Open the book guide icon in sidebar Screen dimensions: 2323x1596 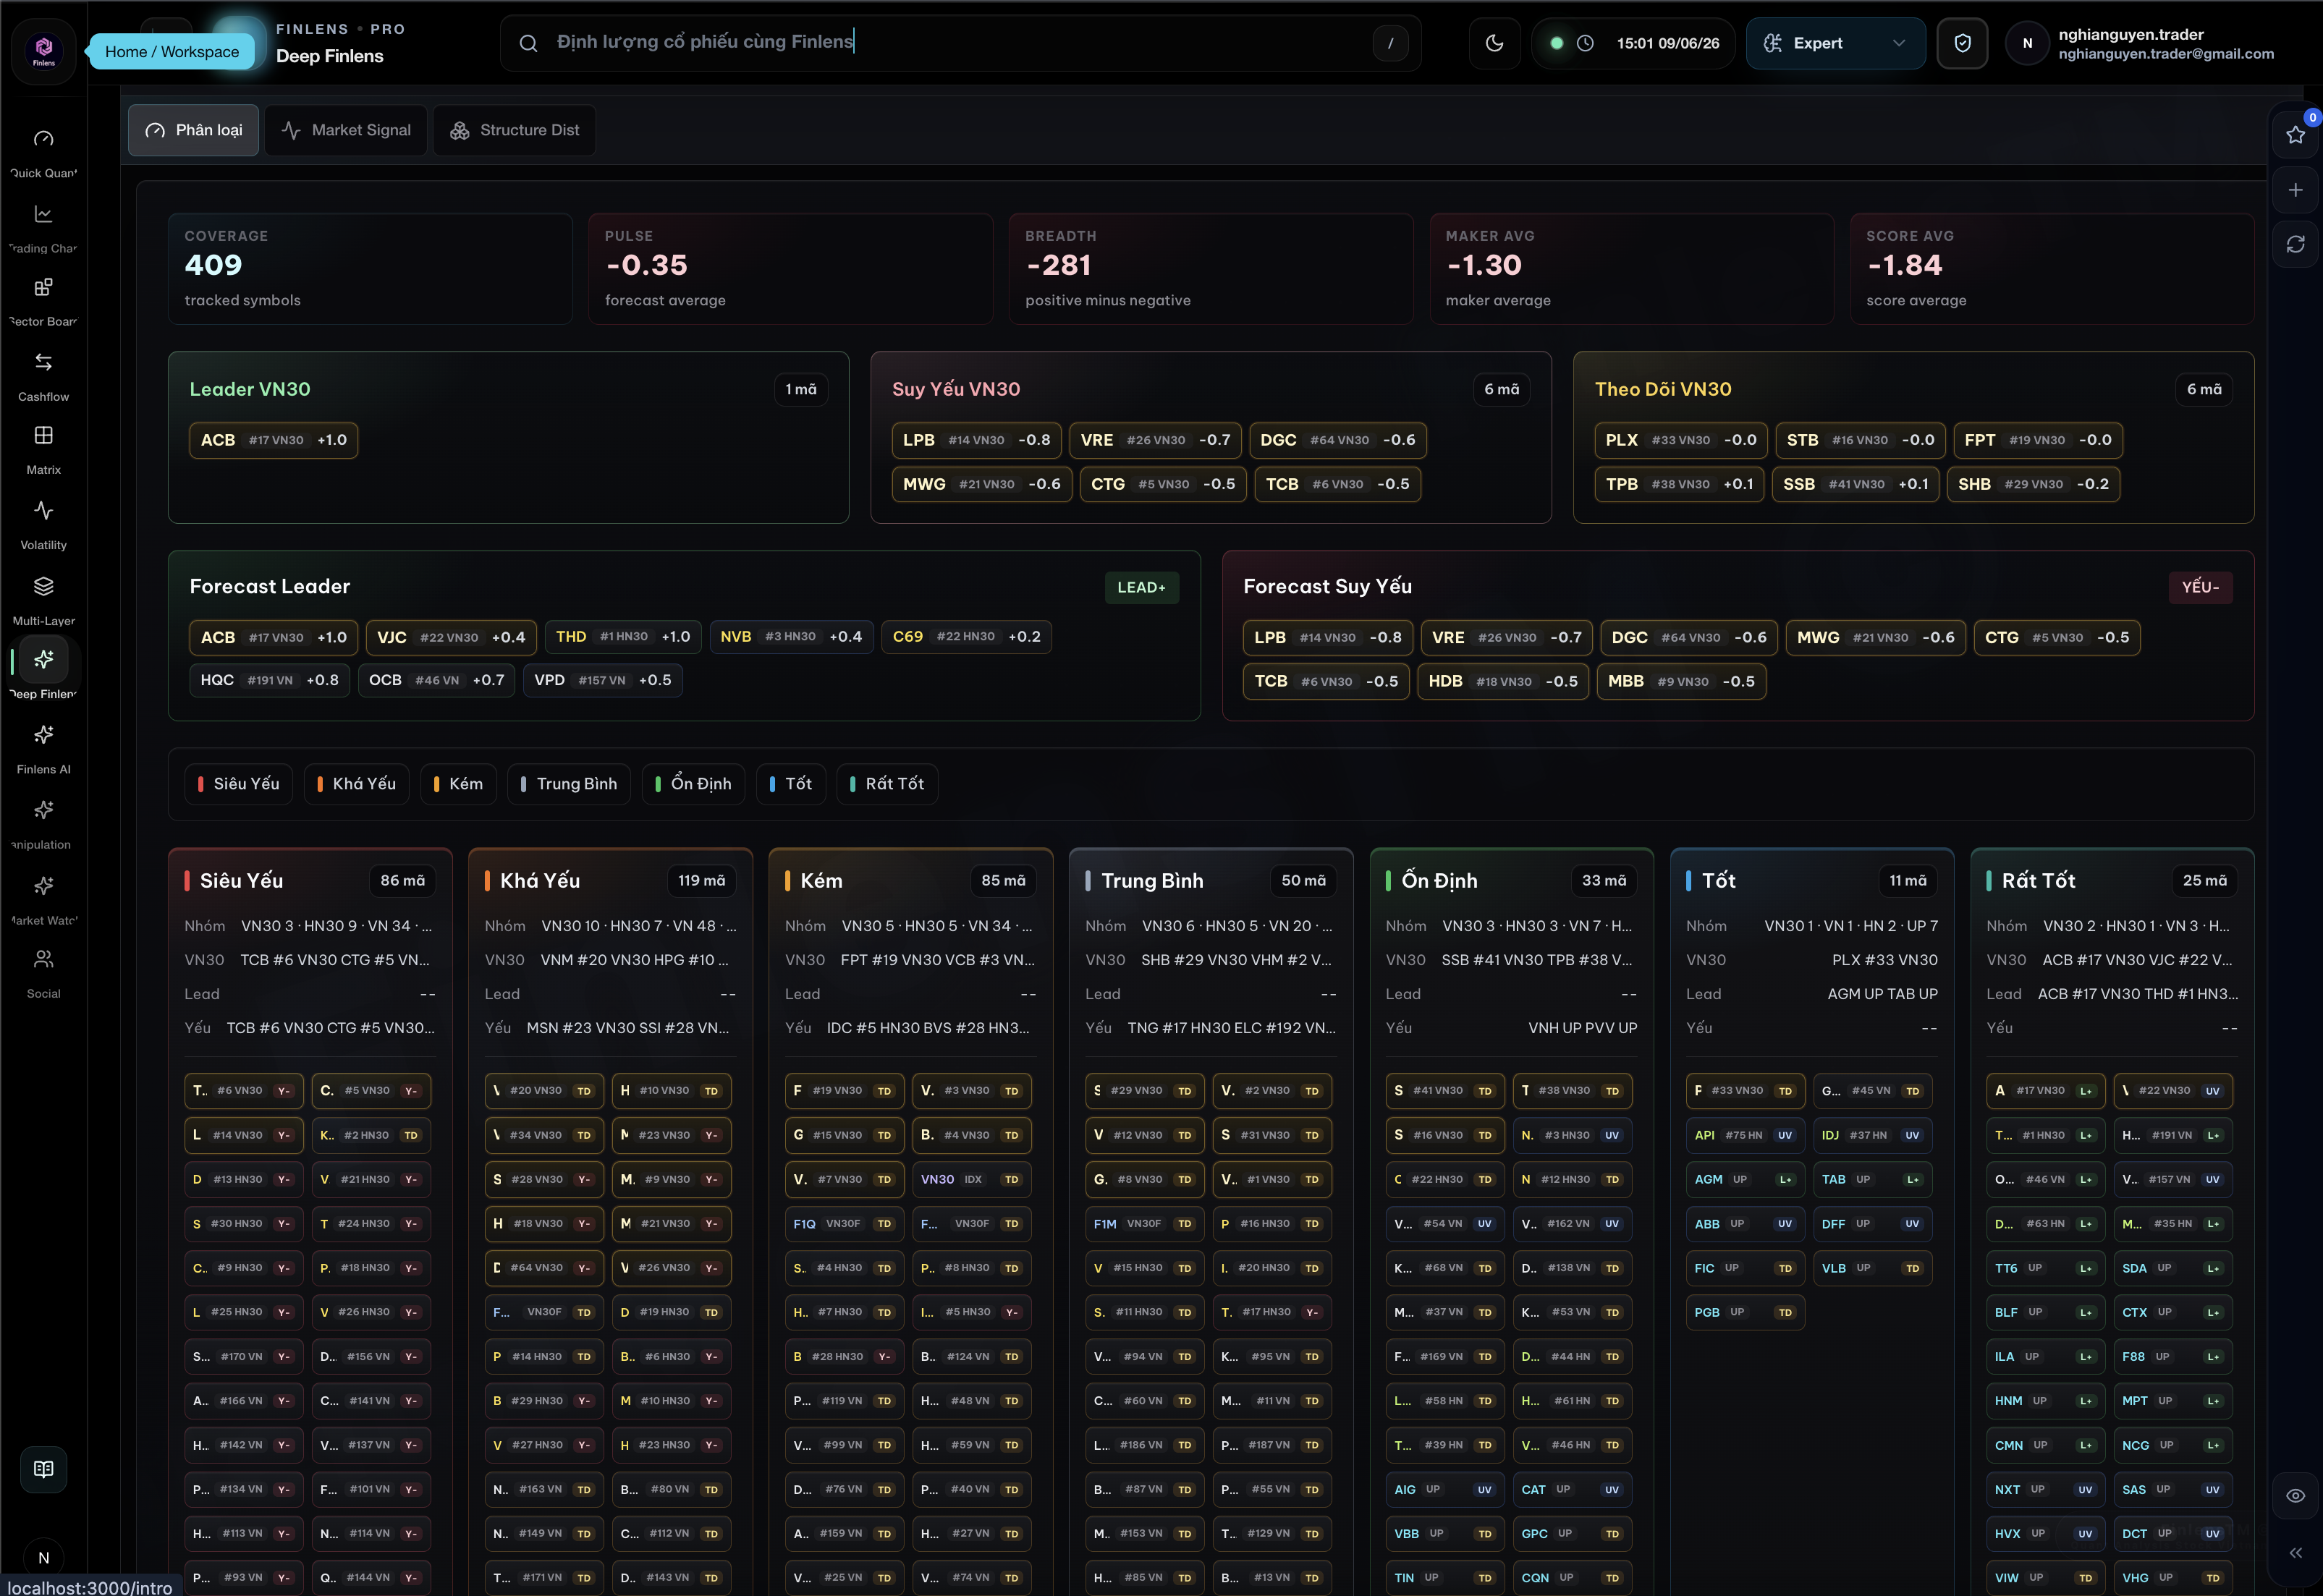(x=43, y=1469)
